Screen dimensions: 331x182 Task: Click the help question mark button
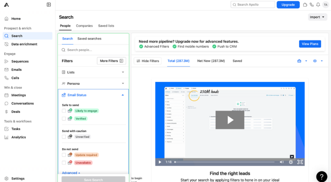point(321,176)
